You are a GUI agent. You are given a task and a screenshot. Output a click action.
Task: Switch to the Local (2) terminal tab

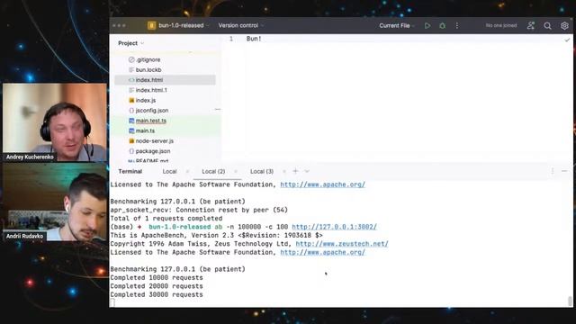213,172
